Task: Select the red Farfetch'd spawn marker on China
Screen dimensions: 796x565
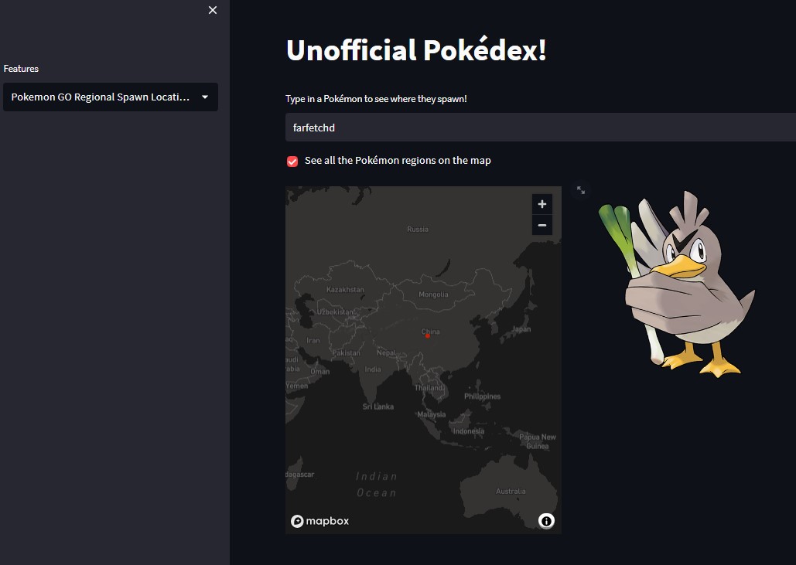Action: click(426, 335)
